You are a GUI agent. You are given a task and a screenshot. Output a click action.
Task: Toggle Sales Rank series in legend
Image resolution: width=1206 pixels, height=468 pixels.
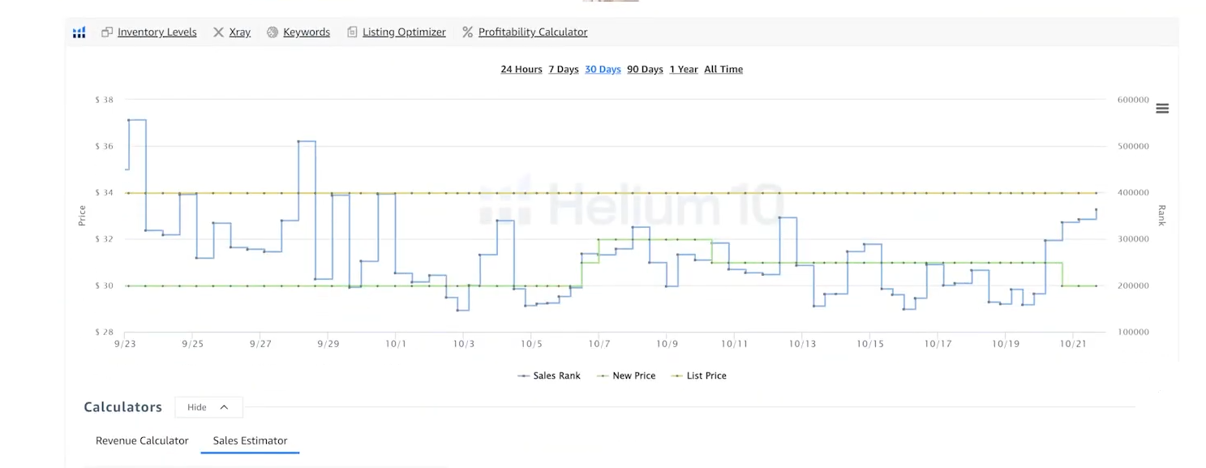[549, 376]
